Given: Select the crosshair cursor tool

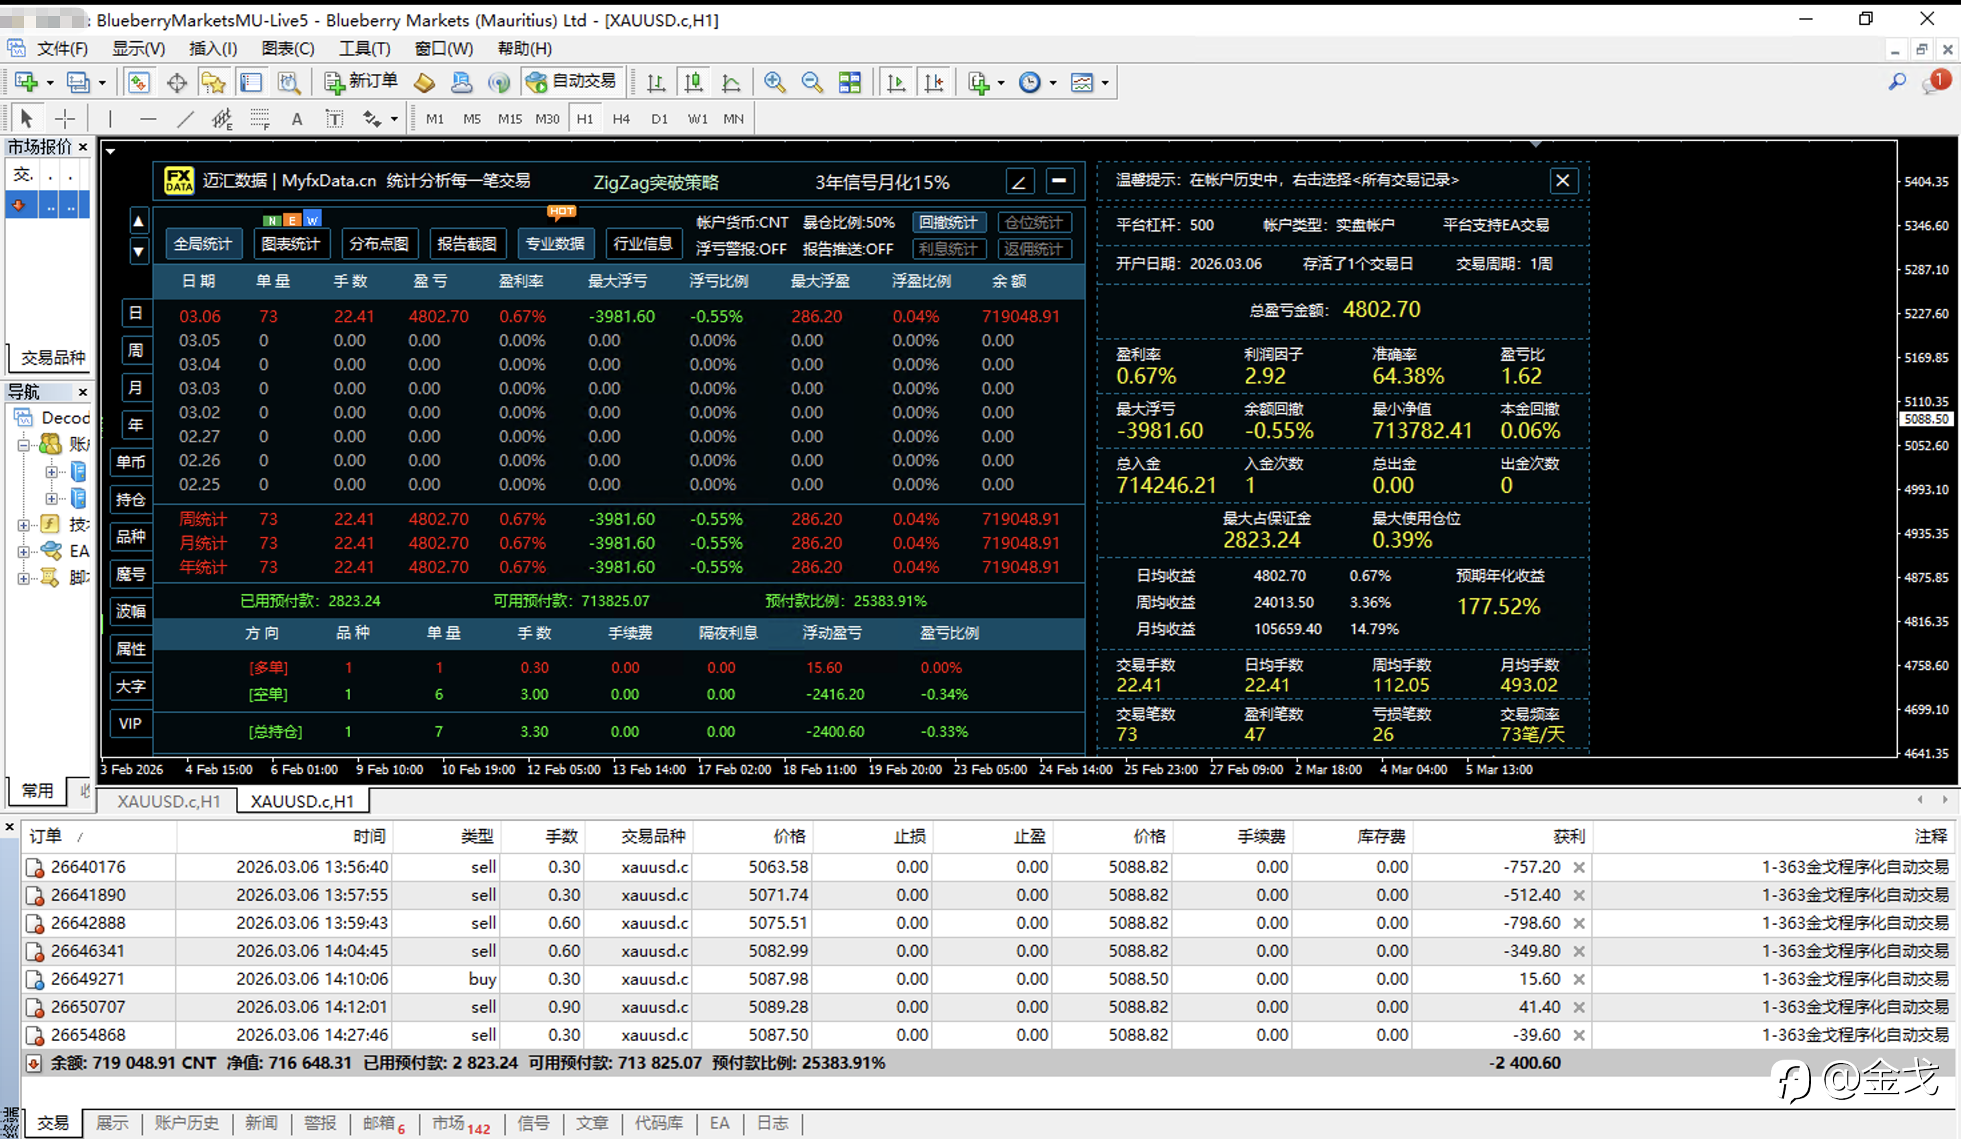Looking at the screenshot, I should pyautogui.click(x=65, y=119).
